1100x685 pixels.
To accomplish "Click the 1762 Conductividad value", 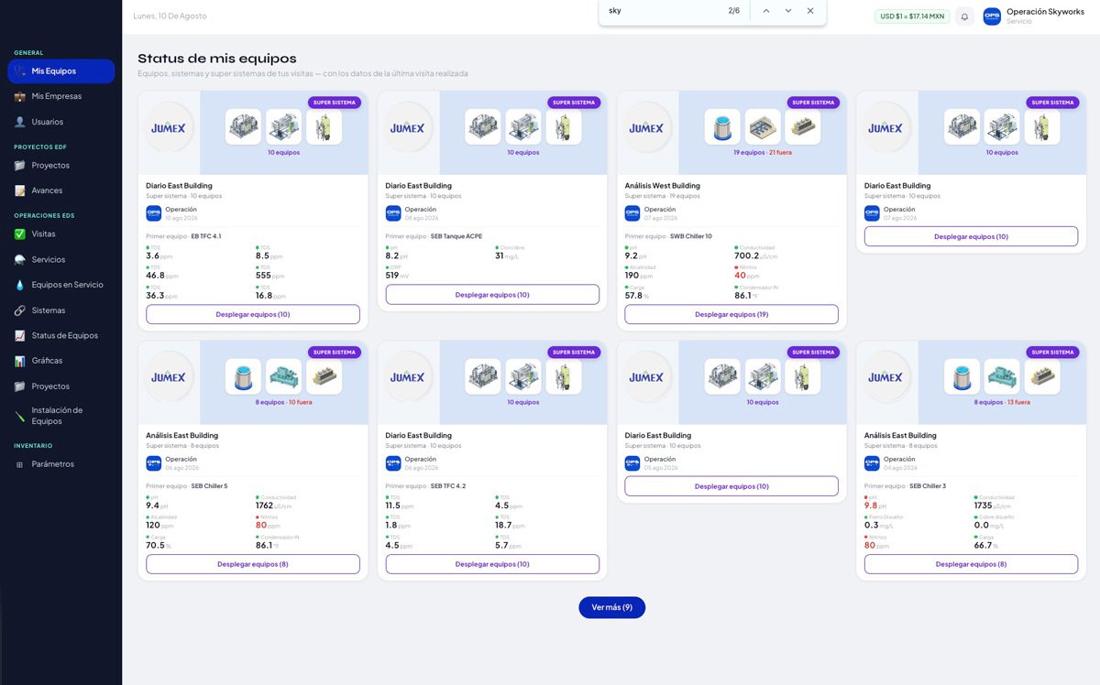I will point(264,506).
